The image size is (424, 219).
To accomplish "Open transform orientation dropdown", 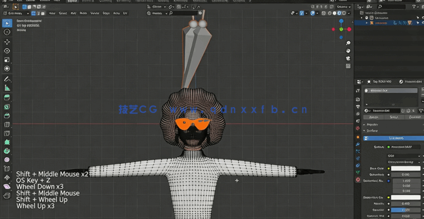I will pyautogui.click(x=157, y=7).
